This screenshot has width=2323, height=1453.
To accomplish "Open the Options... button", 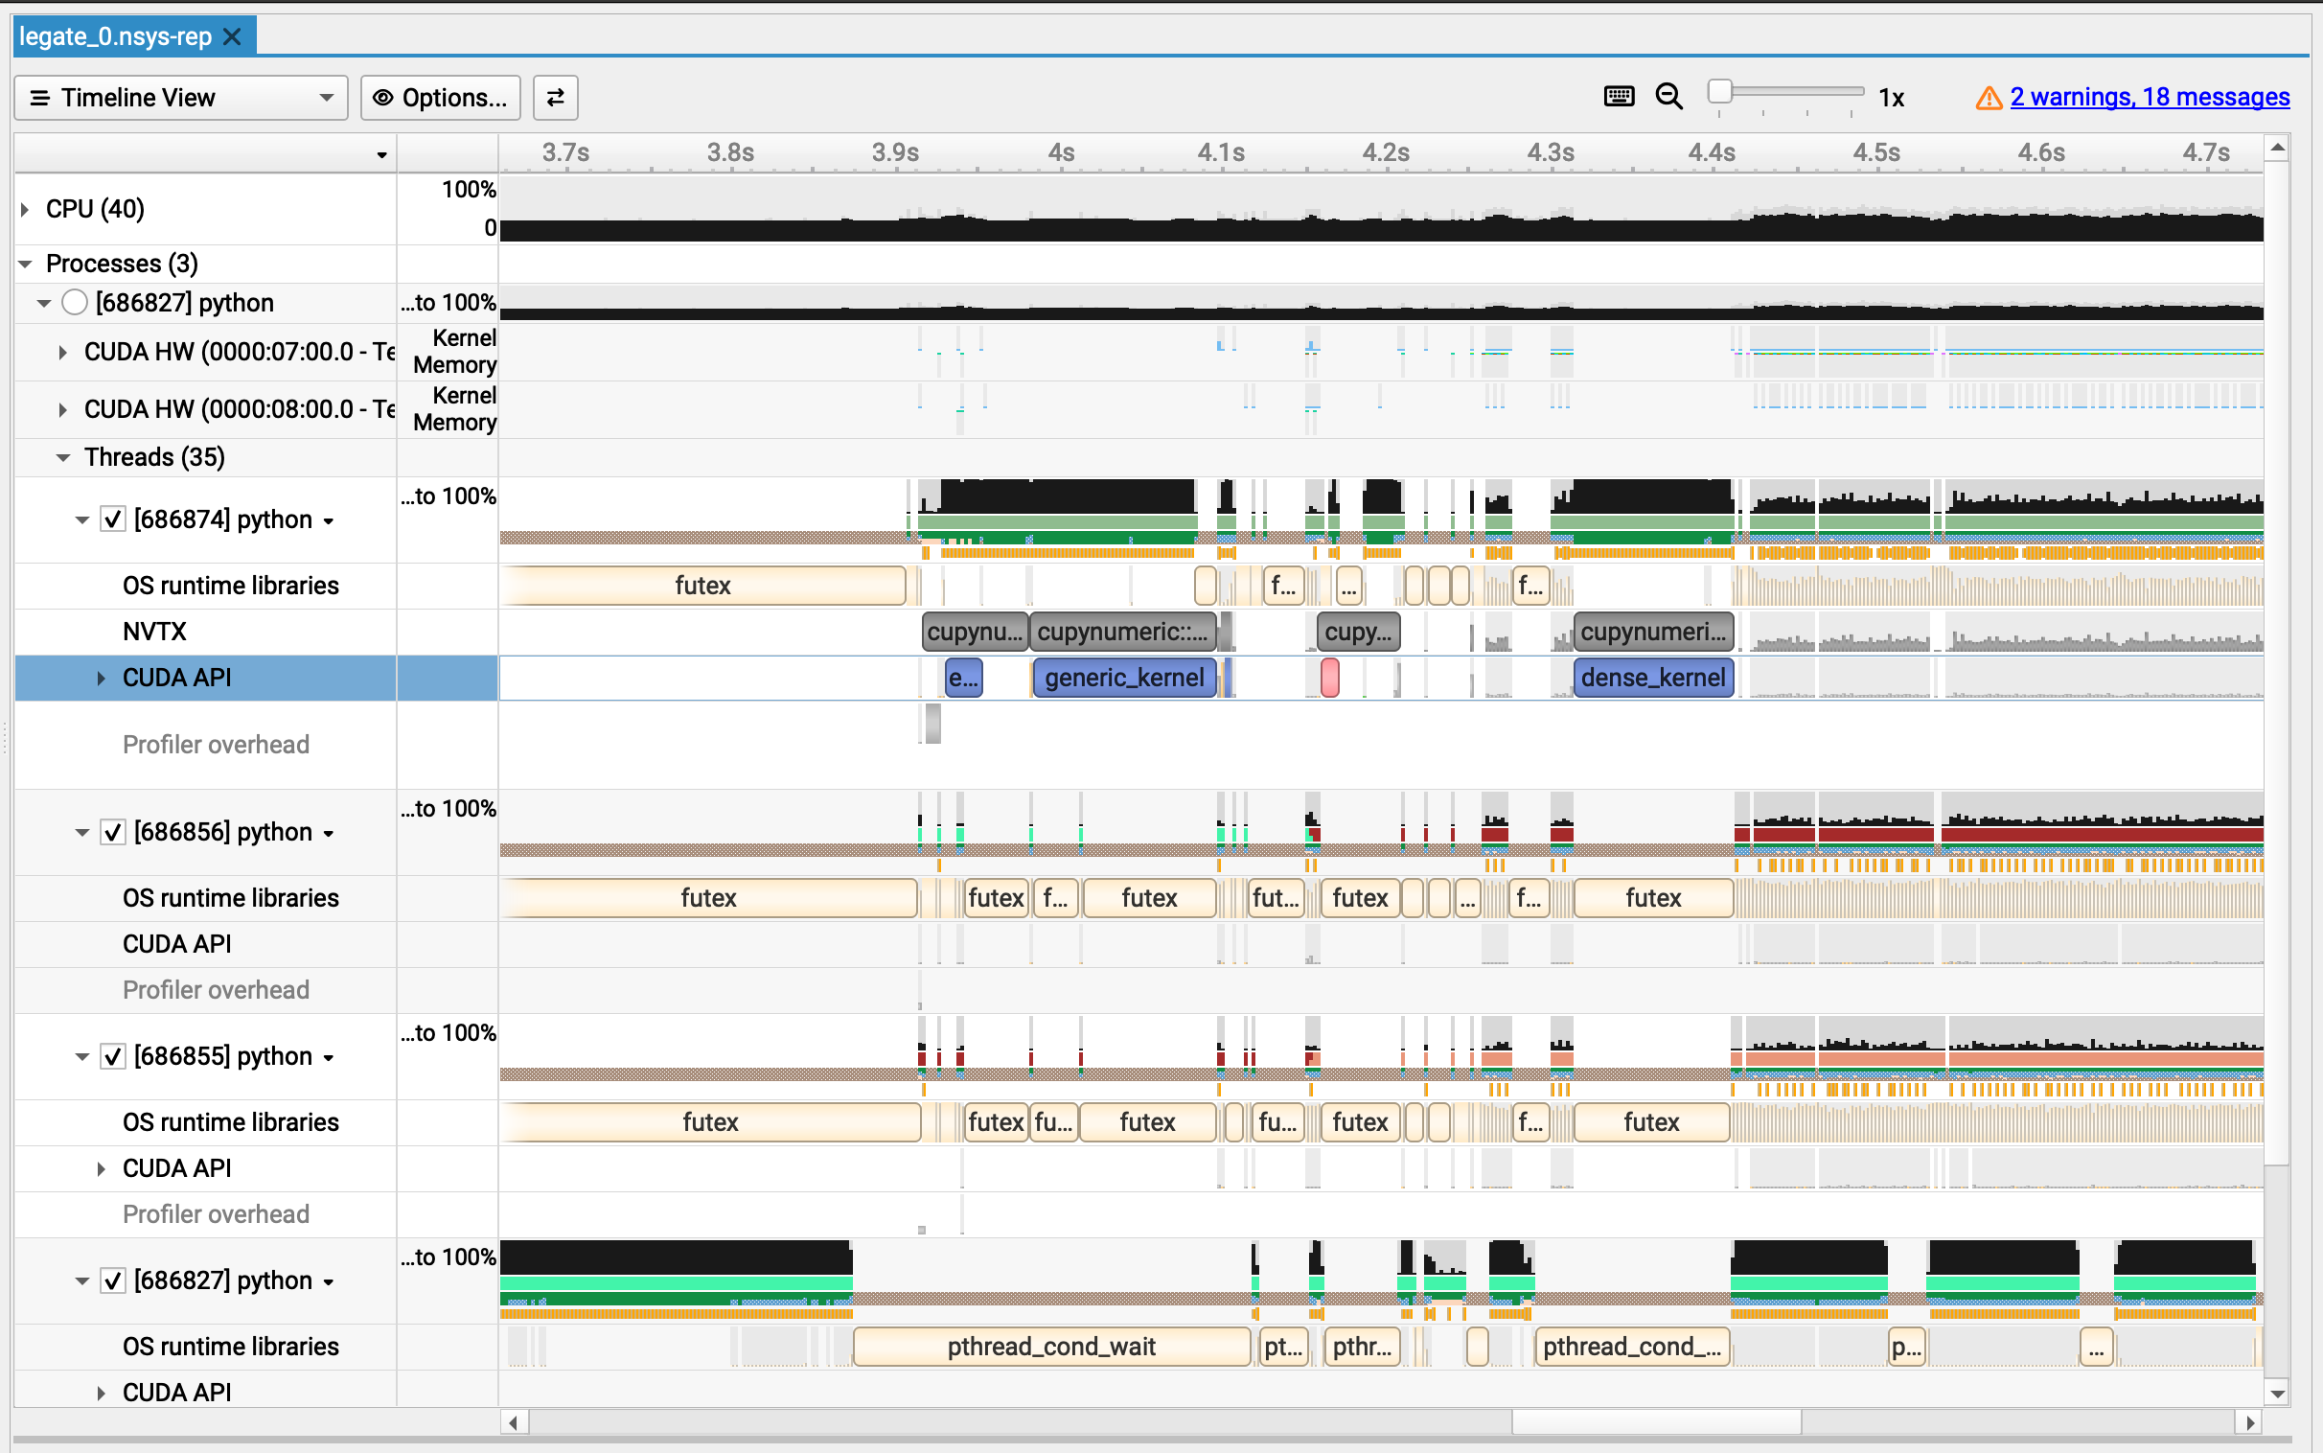I will coord(440,98).
